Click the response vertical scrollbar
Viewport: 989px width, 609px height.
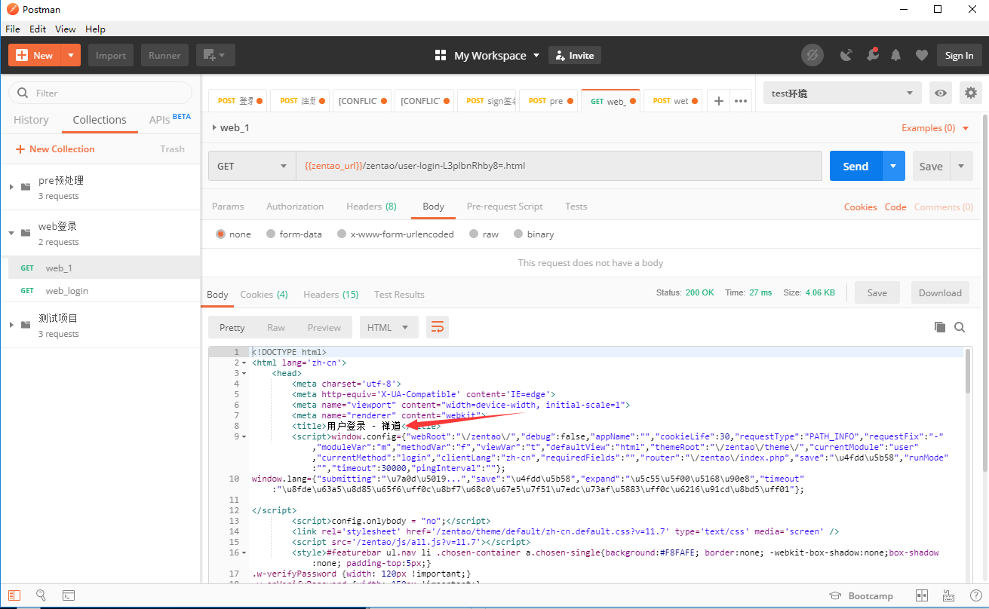click(968, 371)
